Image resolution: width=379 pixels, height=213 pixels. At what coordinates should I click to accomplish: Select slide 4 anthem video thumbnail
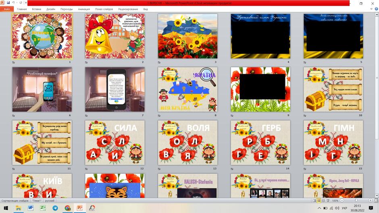pyautogui.click(x=260, y=36)
